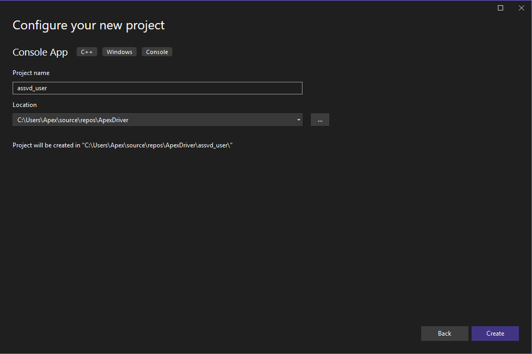Viewport: 532px width, 354px height.
Task: Click the project creation path message
Action: (122, 145)
